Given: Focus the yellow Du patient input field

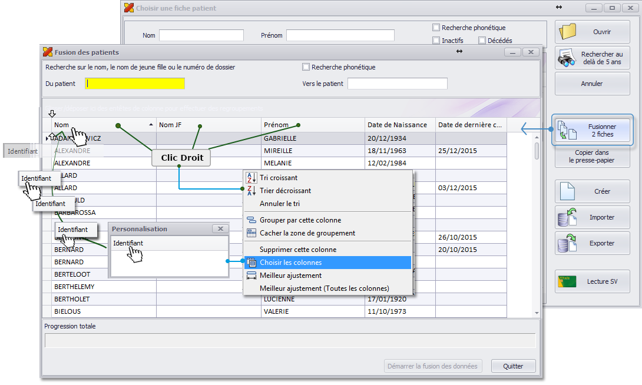Looking at the screenshot, I should [x=135, y=84].
